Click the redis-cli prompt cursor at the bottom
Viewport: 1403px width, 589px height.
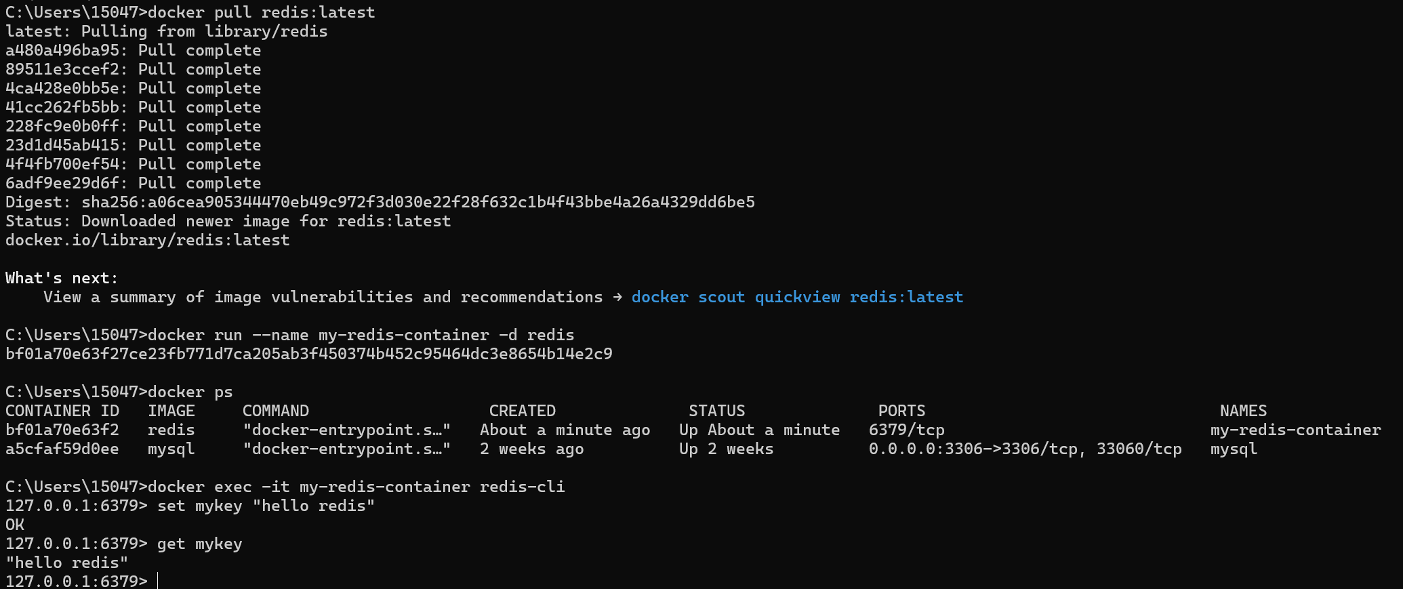[x=157, y=581]
